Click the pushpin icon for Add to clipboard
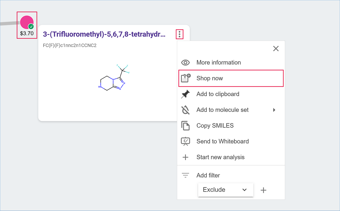This screenshot has width=340, height=211. coord(185,94)
